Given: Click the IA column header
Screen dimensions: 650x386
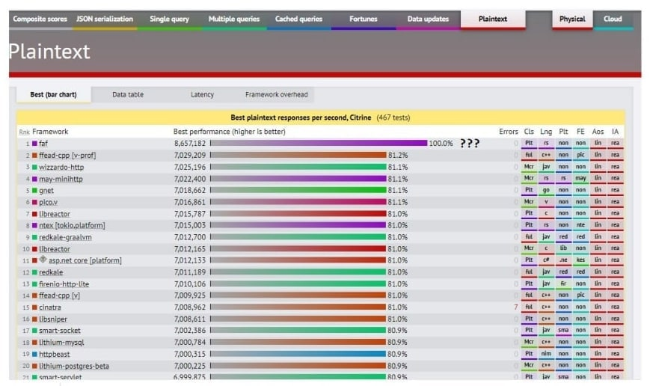Looking at the screenshot, I should click(615, 132).
